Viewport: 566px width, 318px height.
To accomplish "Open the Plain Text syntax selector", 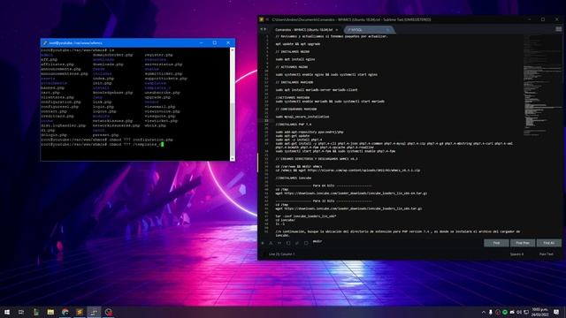I will (x=547, y=254).
